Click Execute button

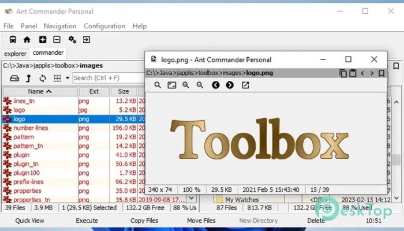87,221
